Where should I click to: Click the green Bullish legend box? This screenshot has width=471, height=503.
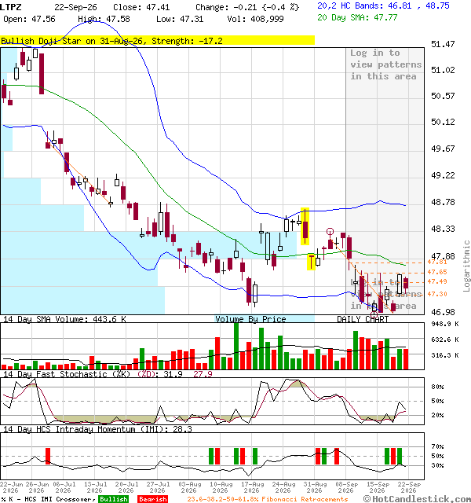pos(113,499)
